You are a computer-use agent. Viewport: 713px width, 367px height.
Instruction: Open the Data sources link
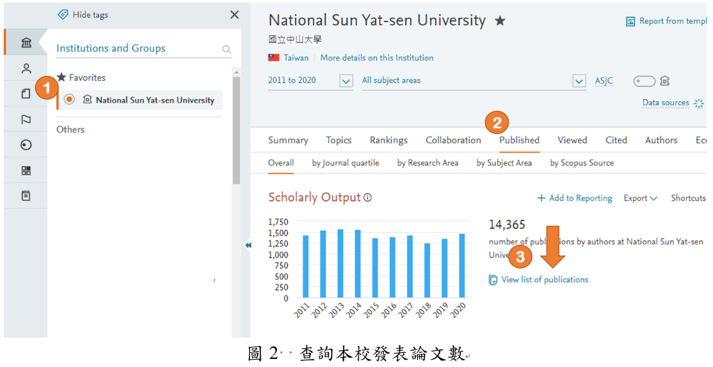(666, 103)
